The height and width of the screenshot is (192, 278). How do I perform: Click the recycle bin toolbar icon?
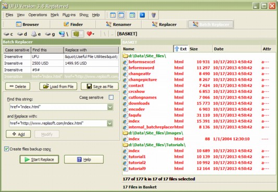[x=153, y=15]
